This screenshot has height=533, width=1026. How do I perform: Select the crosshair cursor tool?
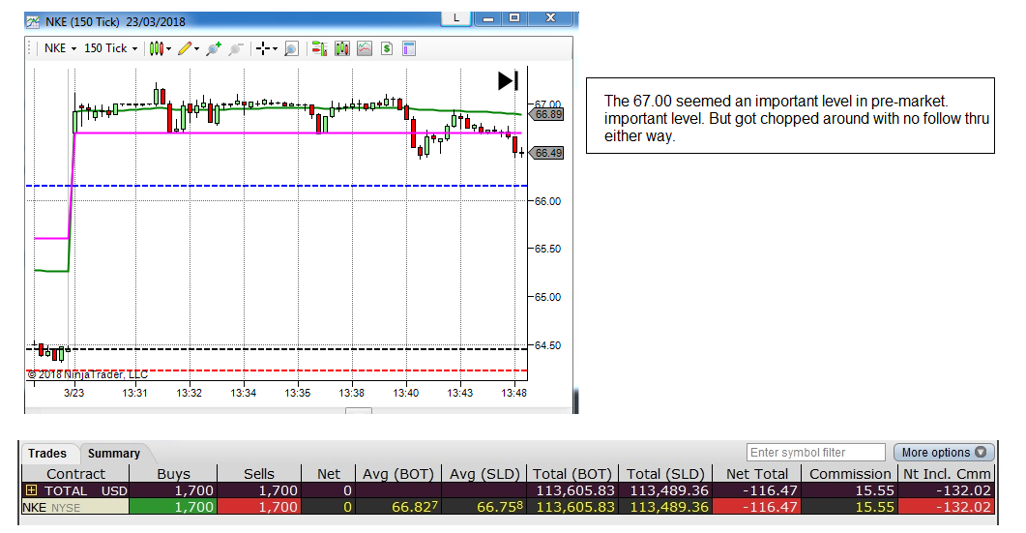(x=263, y=48)
